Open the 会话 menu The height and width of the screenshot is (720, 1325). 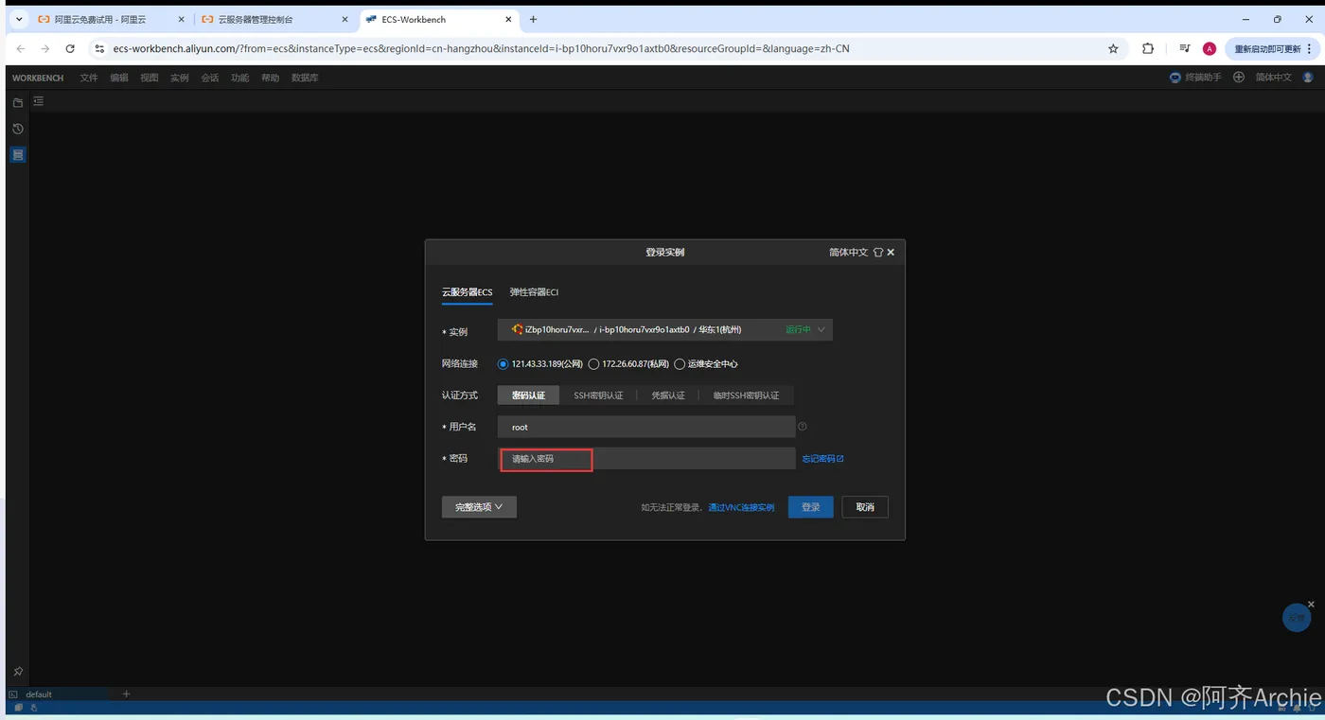click(x=210, y=78)
